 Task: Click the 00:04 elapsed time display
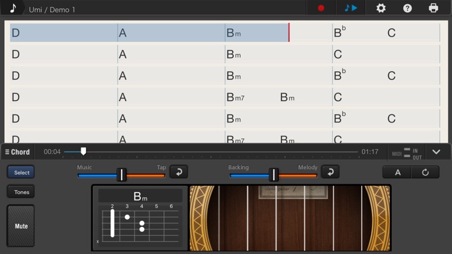pyautogui.click(x=52, y=152)
